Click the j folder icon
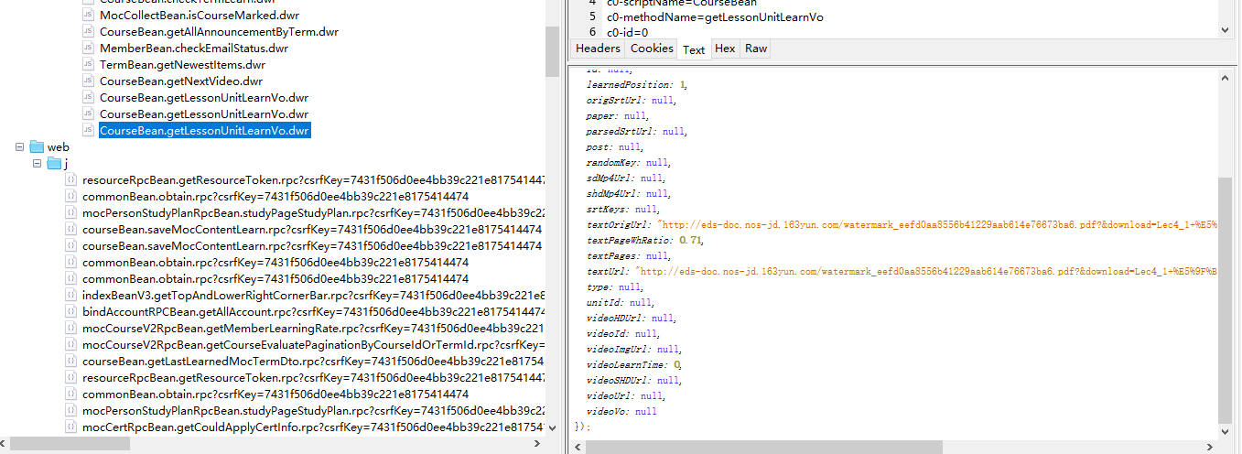The width and height of the screenshot is (1242, 454). tap(54, 163)
